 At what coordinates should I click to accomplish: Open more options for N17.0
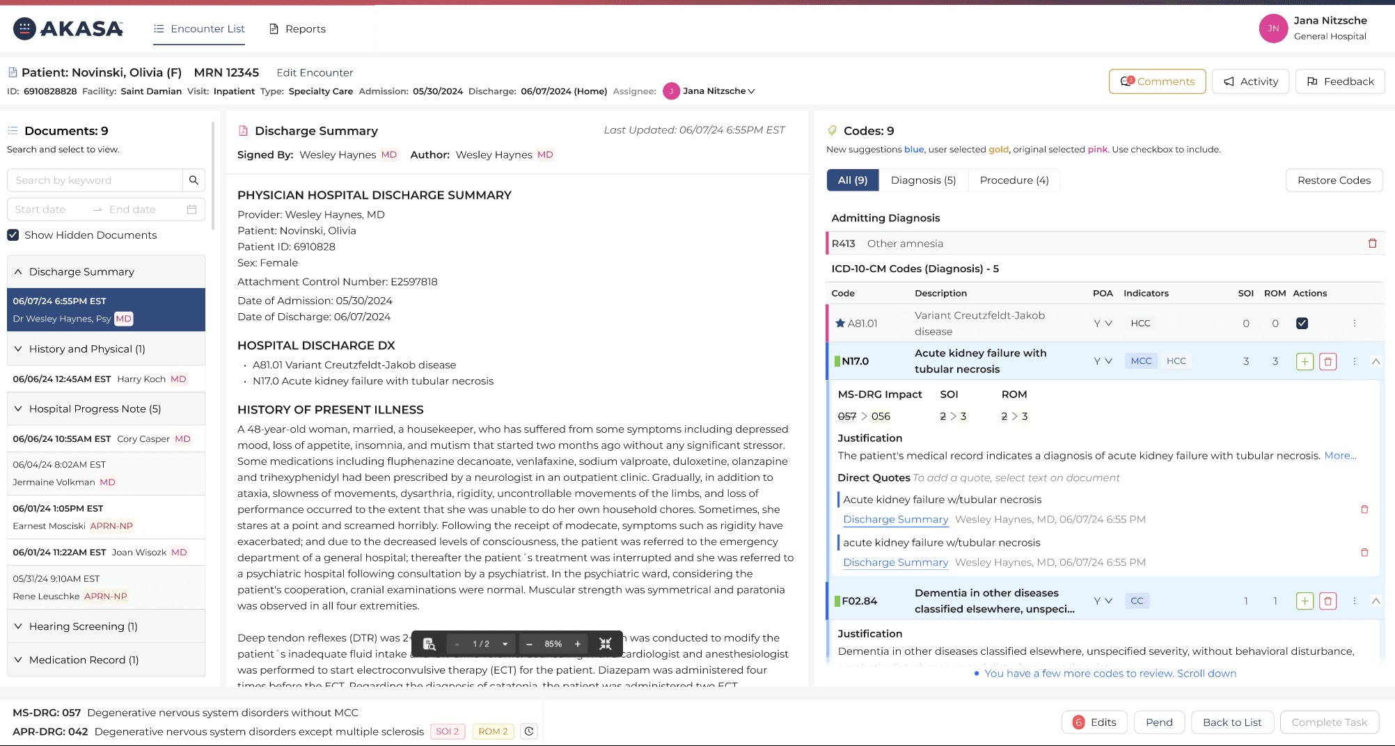[1355, 361]
